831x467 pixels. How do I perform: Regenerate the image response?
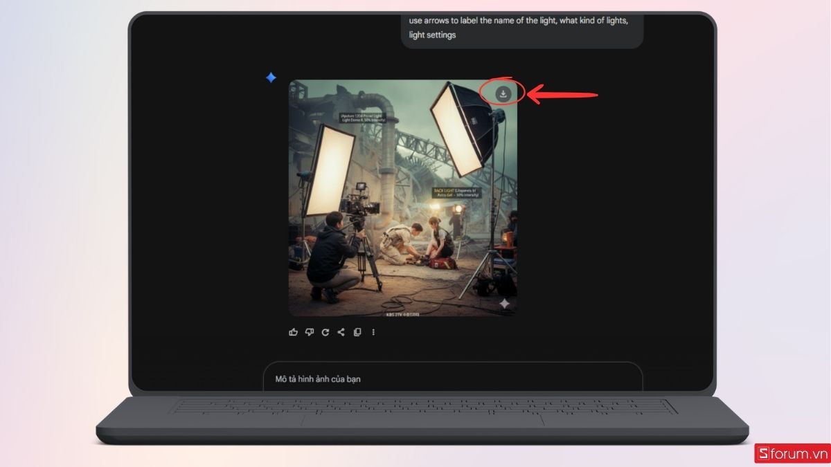click(325, 332)
